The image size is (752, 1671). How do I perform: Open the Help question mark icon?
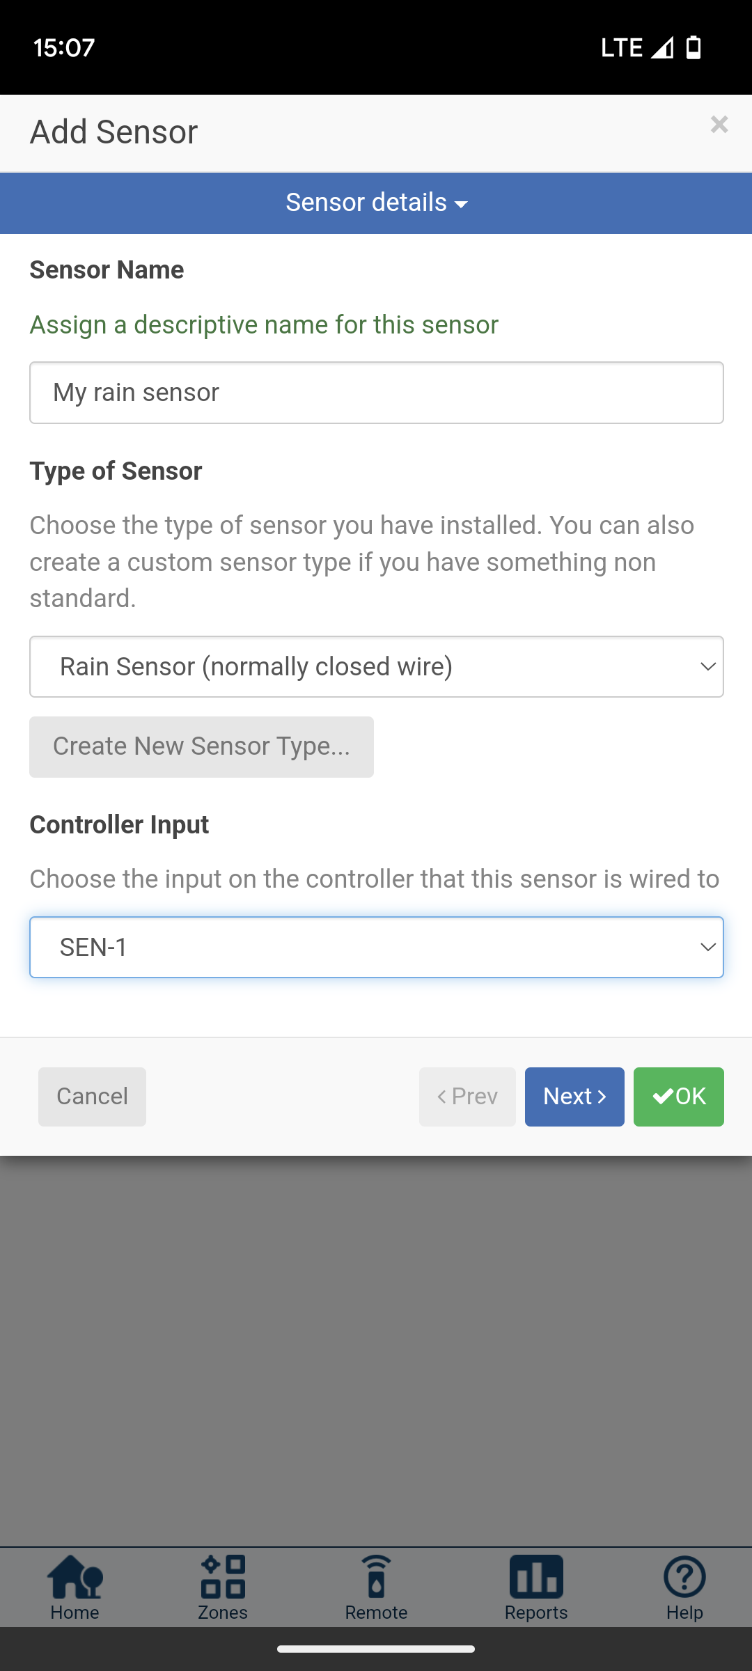tap(684, 1578)
